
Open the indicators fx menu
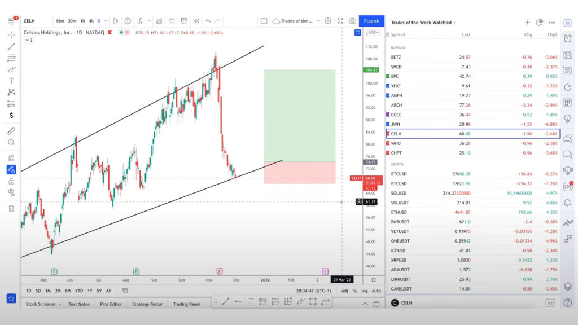(141, 21)
